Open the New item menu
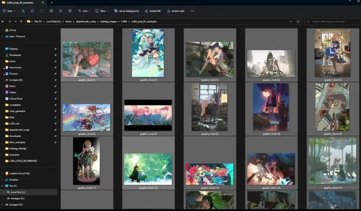Viewport: 361px width, 211px height. point(9,11)
